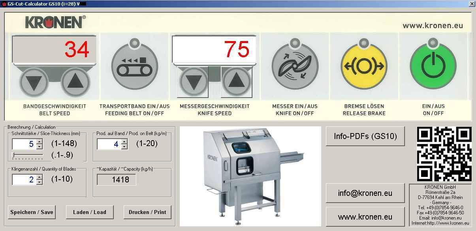476x231 pixels.
Task: Click the BREMSE LÖSEN RELEASE BRAKE label
Action: 364,110
